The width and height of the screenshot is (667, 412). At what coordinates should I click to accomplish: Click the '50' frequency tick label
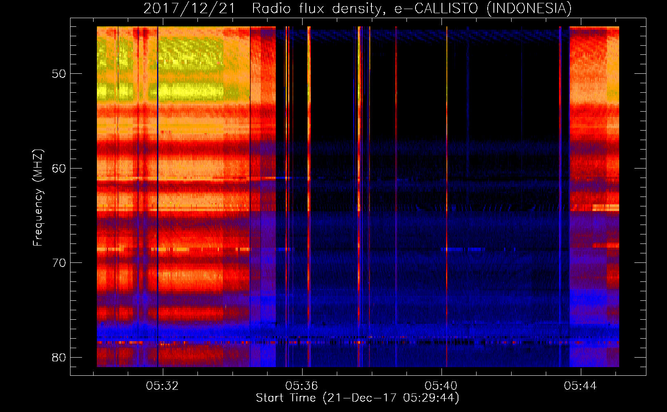pos(59,74)
